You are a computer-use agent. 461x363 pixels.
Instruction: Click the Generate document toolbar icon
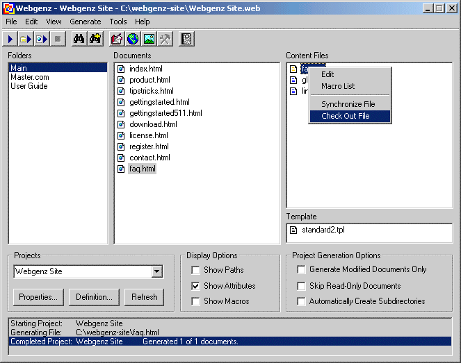(42, 39)
